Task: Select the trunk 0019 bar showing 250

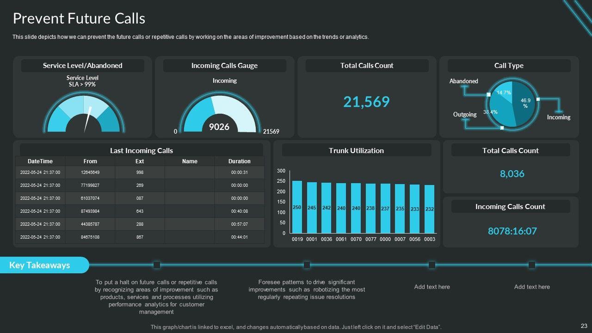Action: point(297,207)
